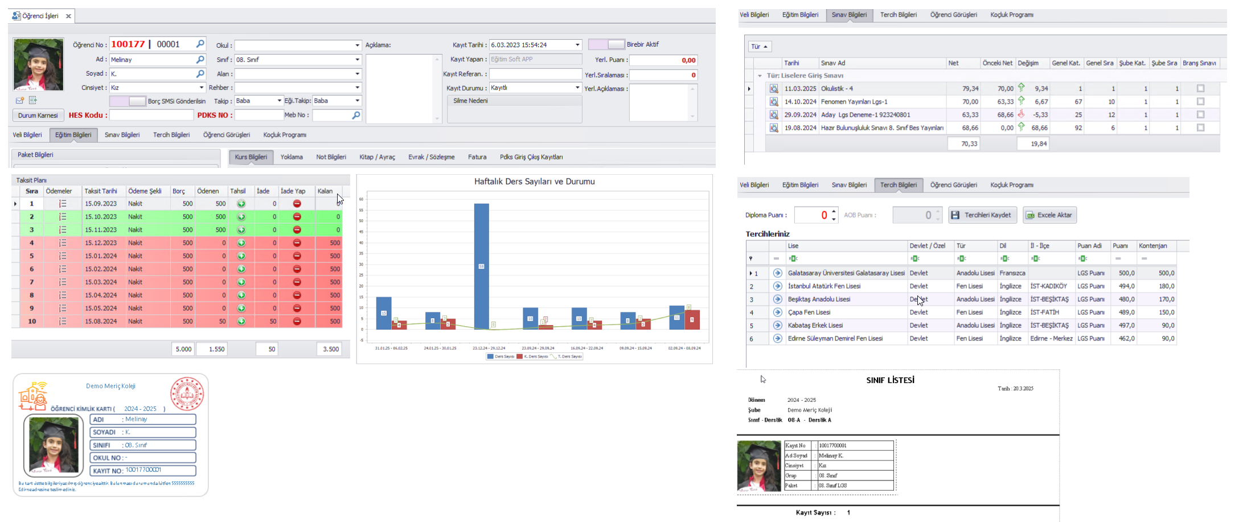Switch to Sınav Bilgileri tab in main window
Viewport: 1251px width, 522px height.
[x=122, y=135]
